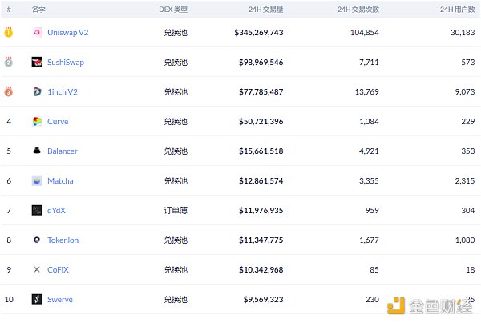Click the 7,711 trade count
The image size is (481, 323).
(369, 63)
